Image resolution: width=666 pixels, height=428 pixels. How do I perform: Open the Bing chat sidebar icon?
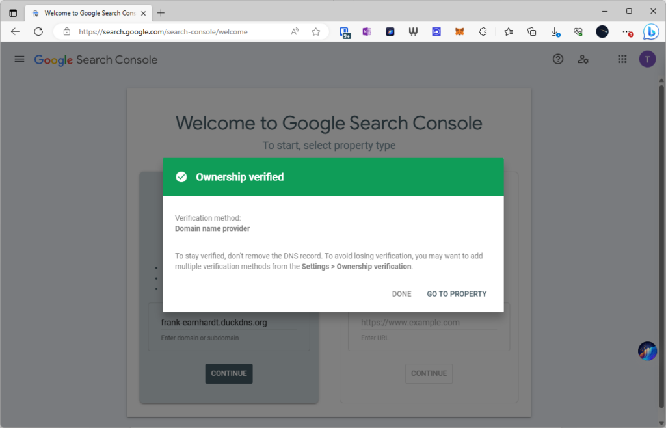point(650,31)
